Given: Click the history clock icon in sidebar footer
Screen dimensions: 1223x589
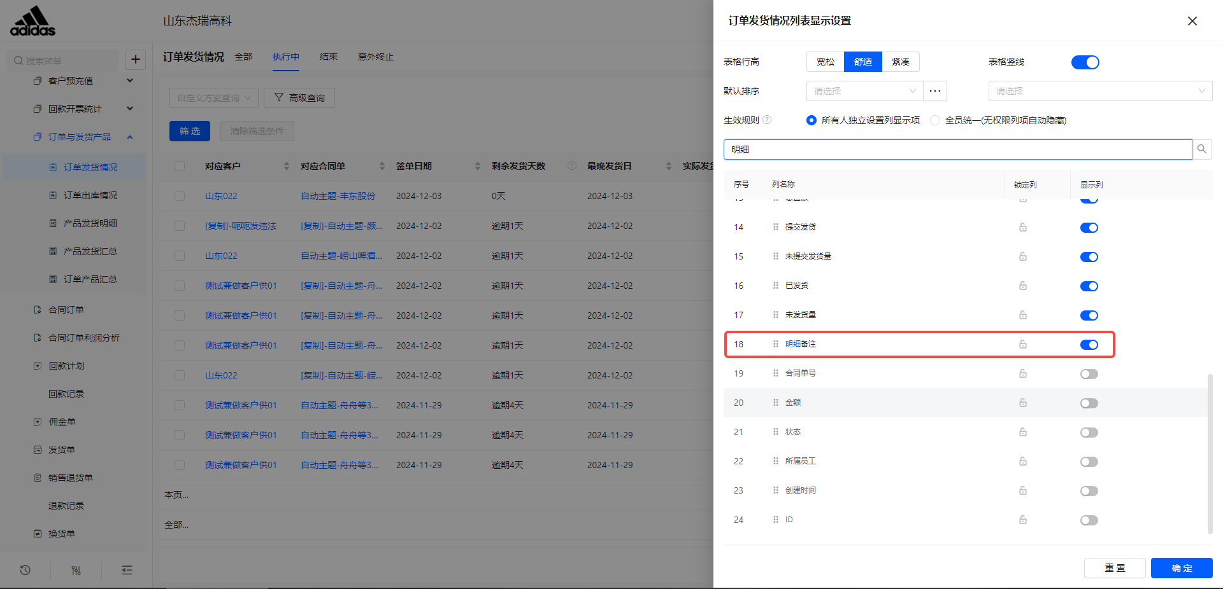Looking at the screenshot, I should pyautogui.click(x=25, y=570).
